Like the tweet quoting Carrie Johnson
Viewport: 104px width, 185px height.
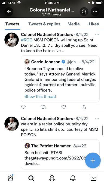point(63,107)
